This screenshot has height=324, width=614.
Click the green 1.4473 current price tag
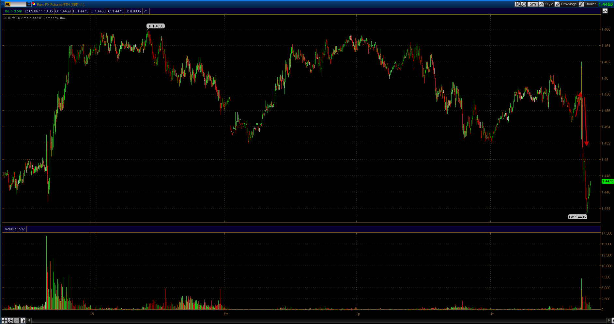point(607,181)
